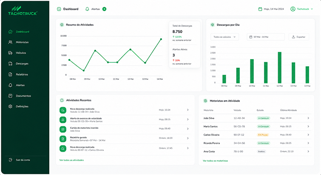Click João Silva's A Conduzir badge
This screenshot has height=175, width=321.
264,118
